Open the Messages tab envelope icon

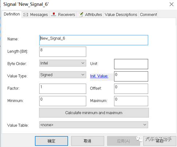(25, 15)
